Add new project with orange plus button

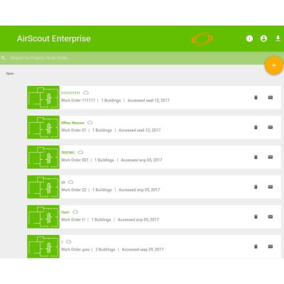tap(274, 65)
